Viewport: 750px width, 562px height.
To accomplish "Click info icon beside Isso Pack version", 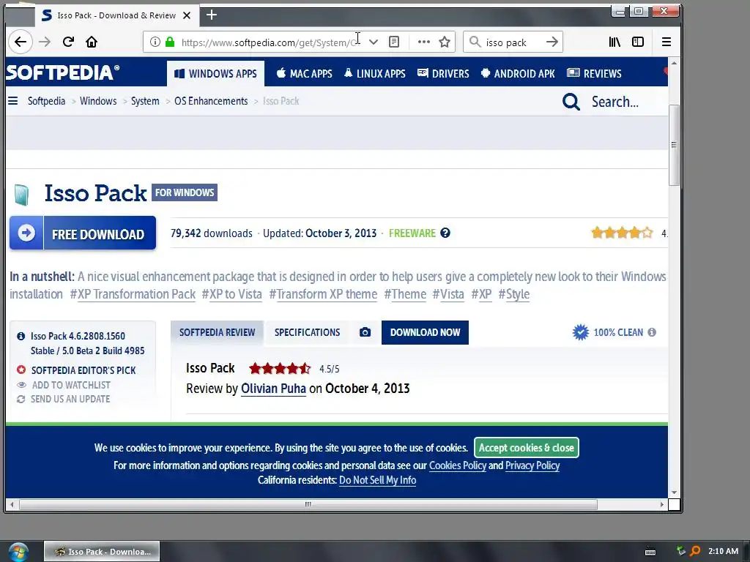I will tap(21, 336).
